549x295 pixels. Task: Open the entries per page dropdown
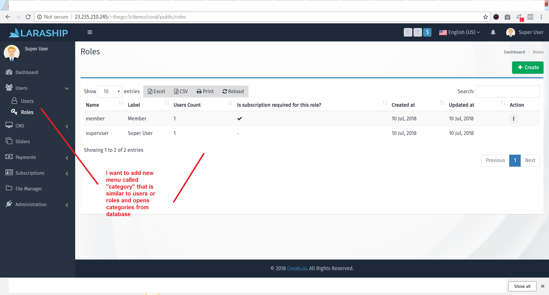coord(110,91)
